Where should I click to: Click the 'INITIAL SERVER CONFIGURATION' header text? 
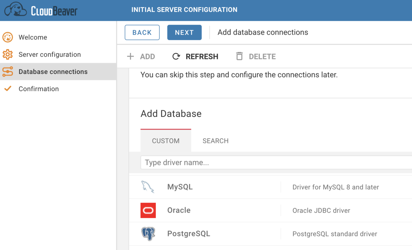coord(184,10)
